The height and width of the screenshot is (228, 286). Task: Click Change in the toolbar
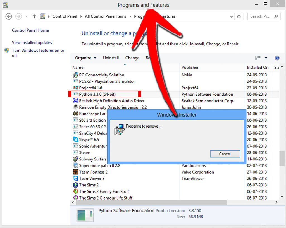(132, 58)
